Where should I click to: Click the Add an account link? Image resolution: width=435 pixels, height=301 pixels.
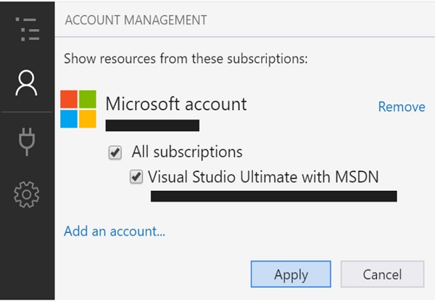point(115,232)
